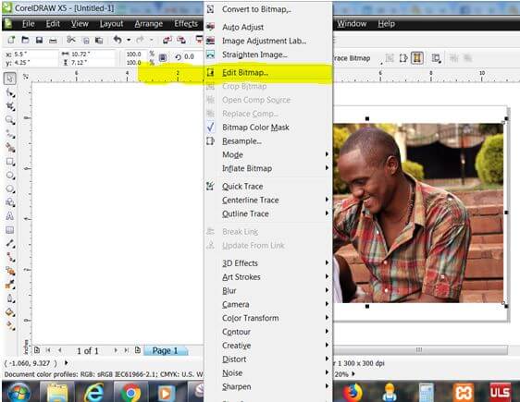Image resolution: width=520 pixels, height=402 pixels.
Task: Select the Basic shapes tool
Action: click(x=10, y=202)
